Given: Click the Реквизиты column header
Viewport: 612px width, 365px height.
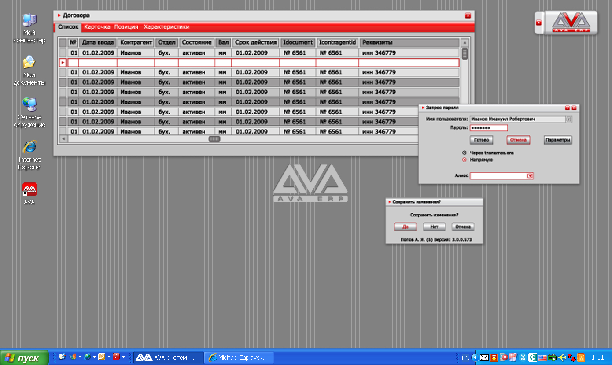Looking at the screenshot, I should tap(409, 43).
